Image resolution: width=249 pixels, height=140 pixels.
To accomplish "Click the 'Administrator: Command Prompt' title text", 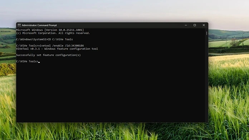I will 39,25.
